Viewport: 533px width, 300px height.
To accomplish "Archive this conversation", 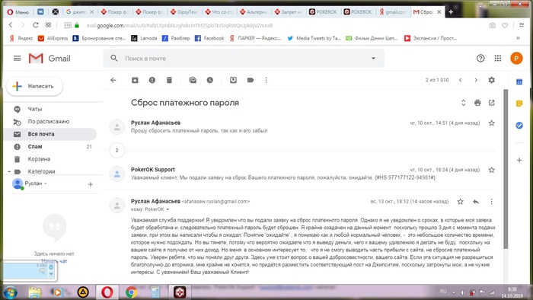I will coord(135,80).
